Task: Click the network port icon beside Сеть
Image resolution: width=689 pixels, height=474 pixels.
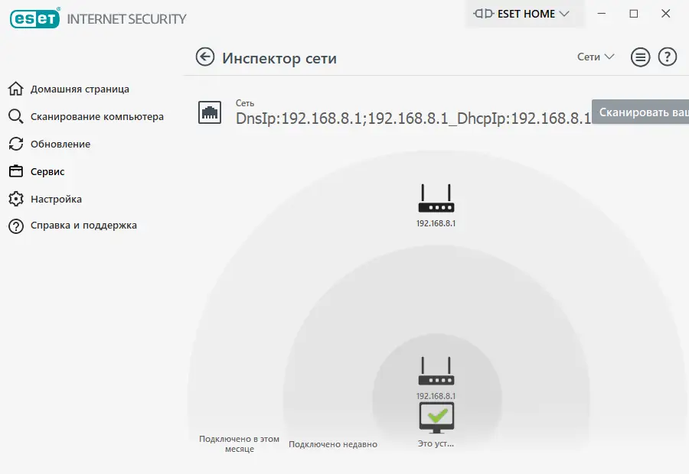Action: click(209, 112)
